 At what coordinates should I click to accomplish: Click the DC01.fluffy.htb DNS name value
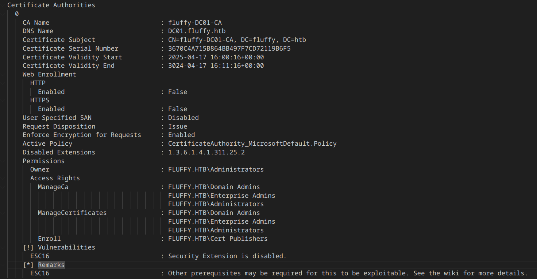coord(197,31)
